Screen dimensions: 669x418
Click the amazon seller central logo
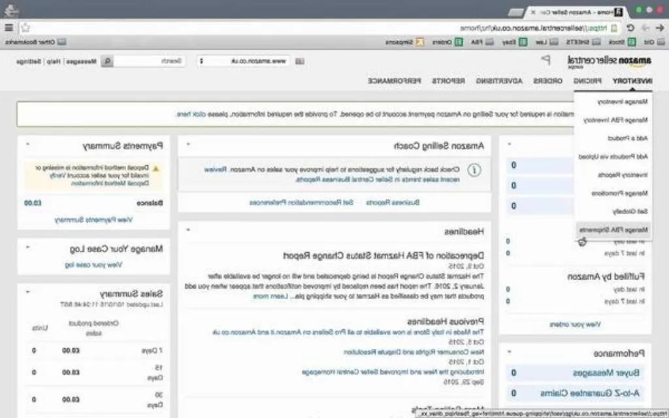(x=610, y=61)
